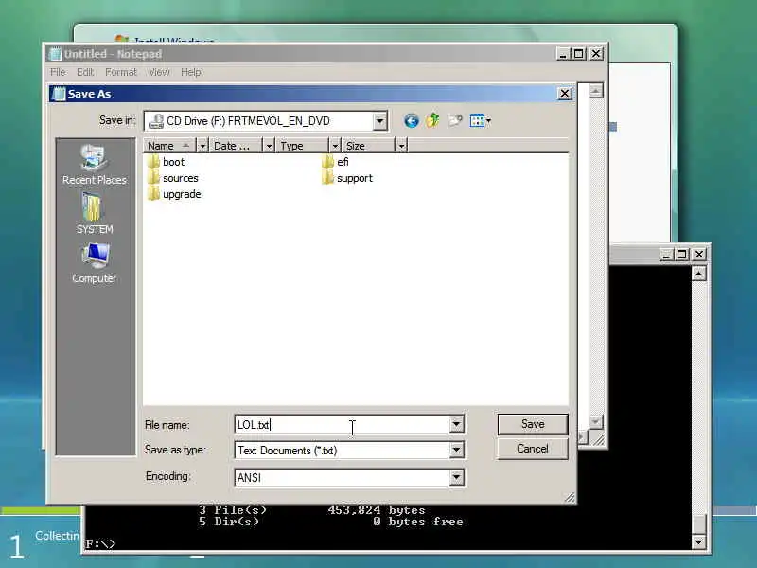Open the Views menu icon
The width and height of the screenshot is (757, 568).
click(x=480, y=120)
